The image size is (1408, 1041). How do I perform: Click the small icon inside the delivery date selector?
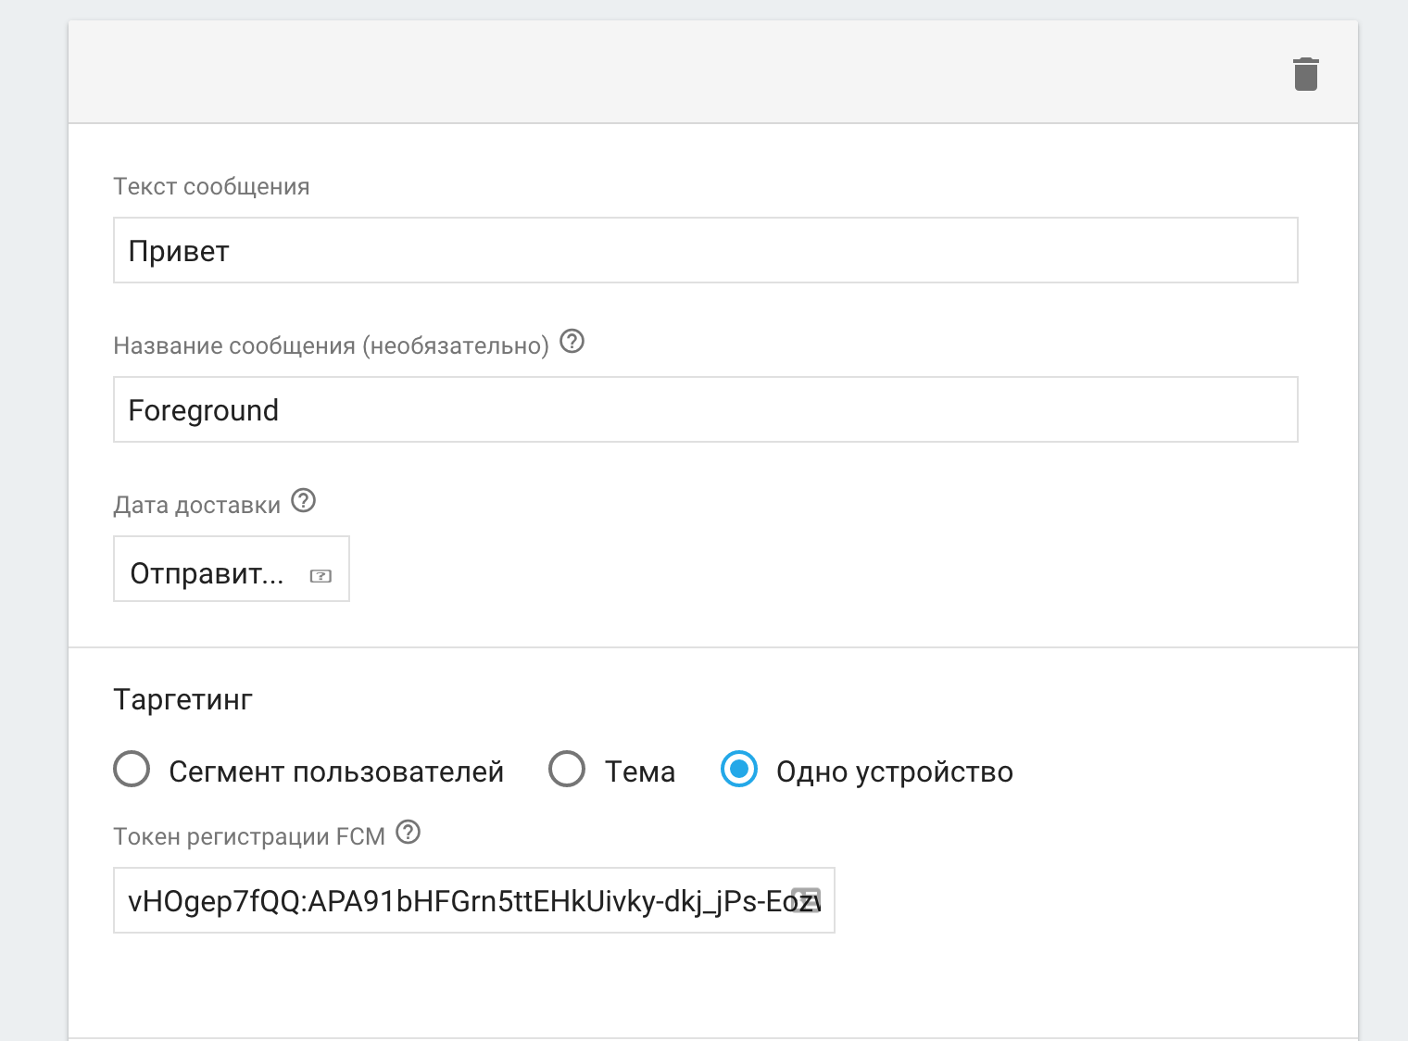(320, 575)
